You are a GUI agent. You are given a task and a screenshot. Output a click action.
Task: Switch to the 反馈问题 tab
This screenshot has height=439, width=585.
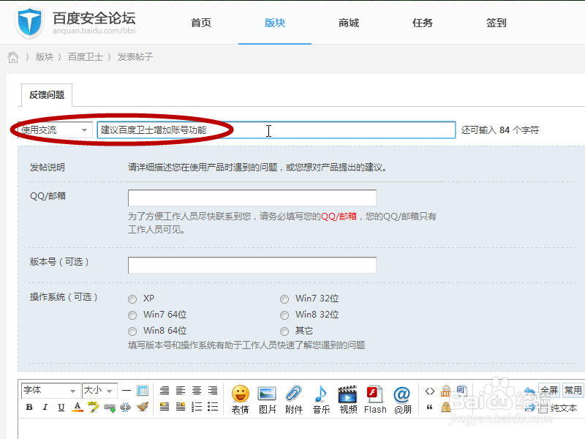click(46, 95)
